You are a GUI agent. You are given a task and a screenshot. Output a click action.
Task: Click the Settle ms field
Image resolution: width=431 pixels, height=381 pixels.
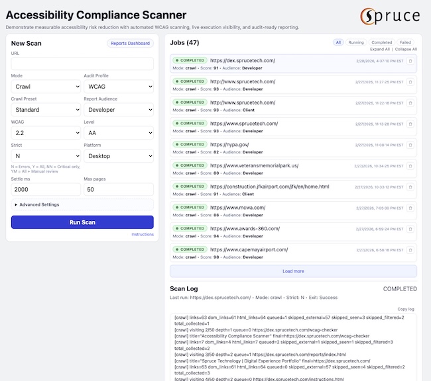coord(46,190)
